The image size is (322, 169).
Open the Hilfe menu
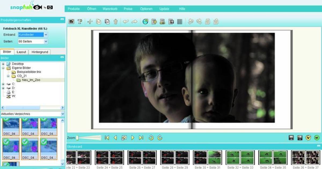point(182,9)
